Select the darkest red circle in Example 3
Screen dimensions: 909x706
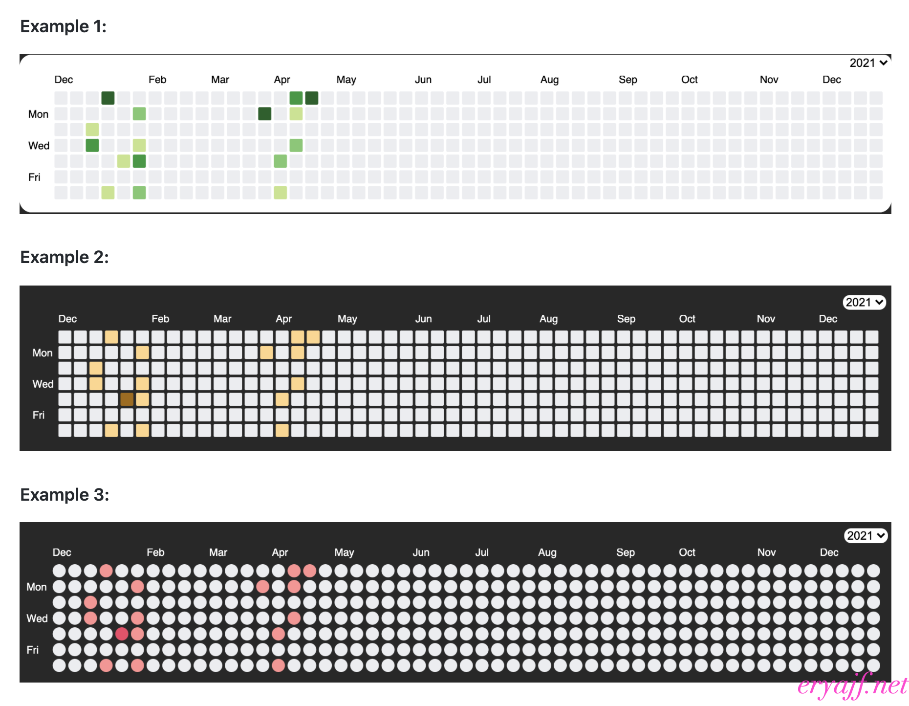122,634
